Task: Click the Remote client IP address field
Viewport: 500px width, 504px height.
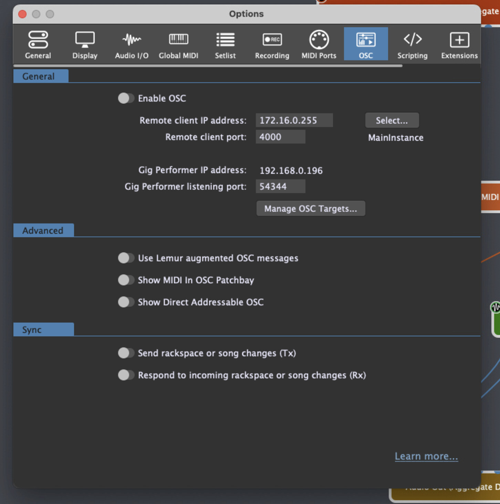Action: [294, 120]
